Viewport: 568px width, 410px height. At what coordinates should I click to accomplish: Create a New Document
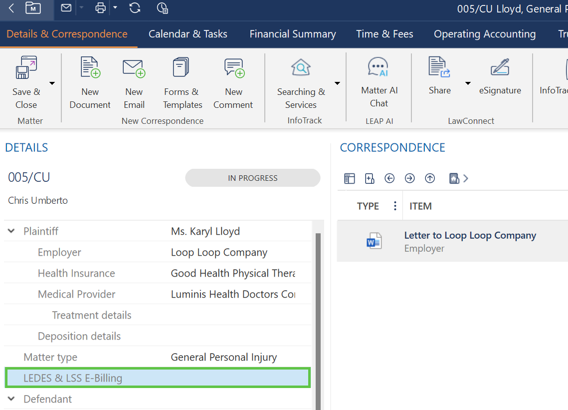(90, 68)
